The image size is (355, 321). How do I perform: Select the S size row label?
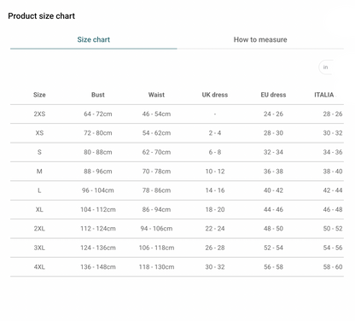coord(39,152)
